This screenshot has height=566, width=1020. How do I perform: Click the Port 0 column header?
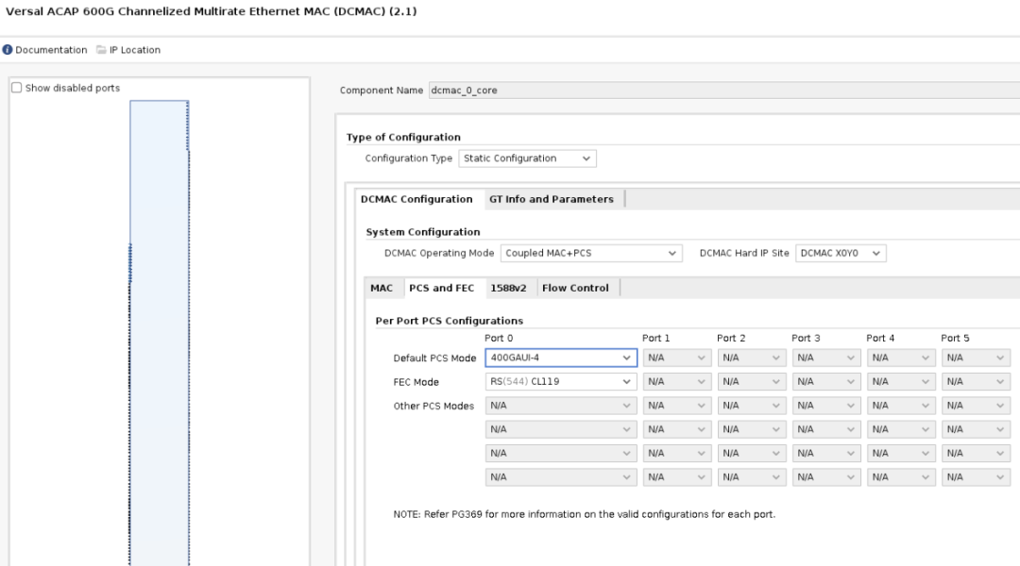pos(499,339)
